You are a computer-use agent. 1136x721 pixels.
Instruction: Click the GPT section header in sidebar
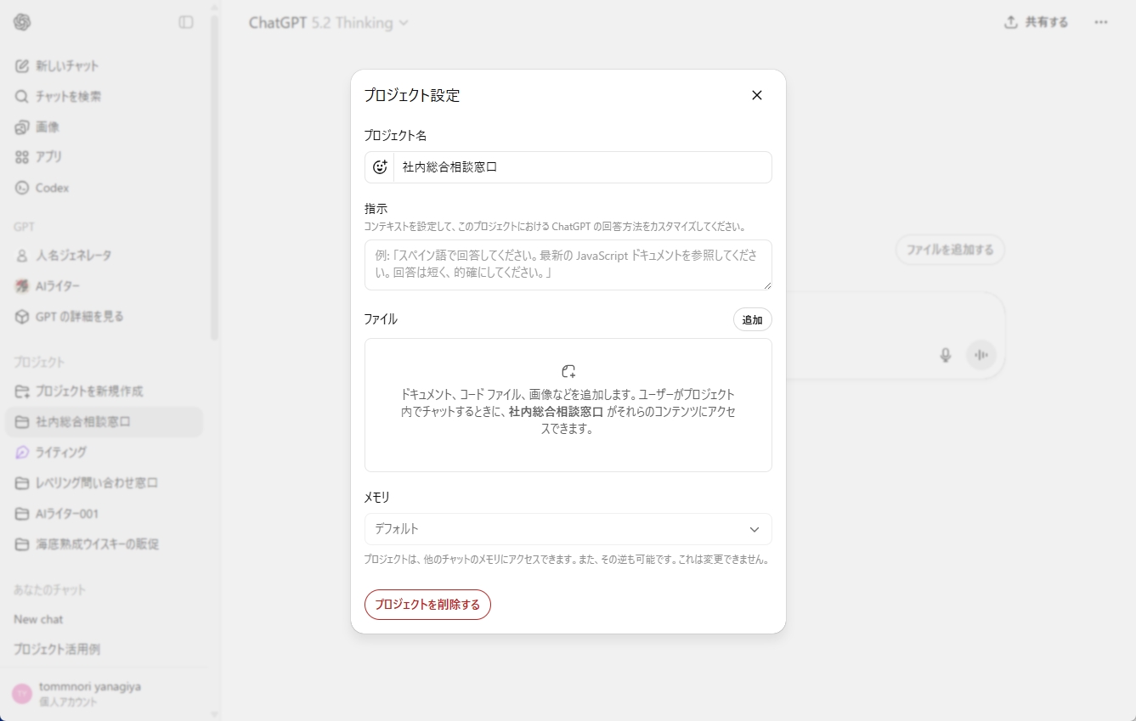pos(24,227)
